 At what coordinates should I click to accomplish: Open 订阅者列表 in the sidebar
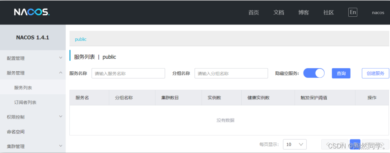tap(25, 102)
